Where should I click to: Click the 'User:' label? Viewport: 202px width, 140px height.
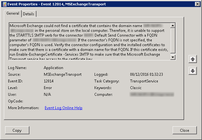[12, 94]
